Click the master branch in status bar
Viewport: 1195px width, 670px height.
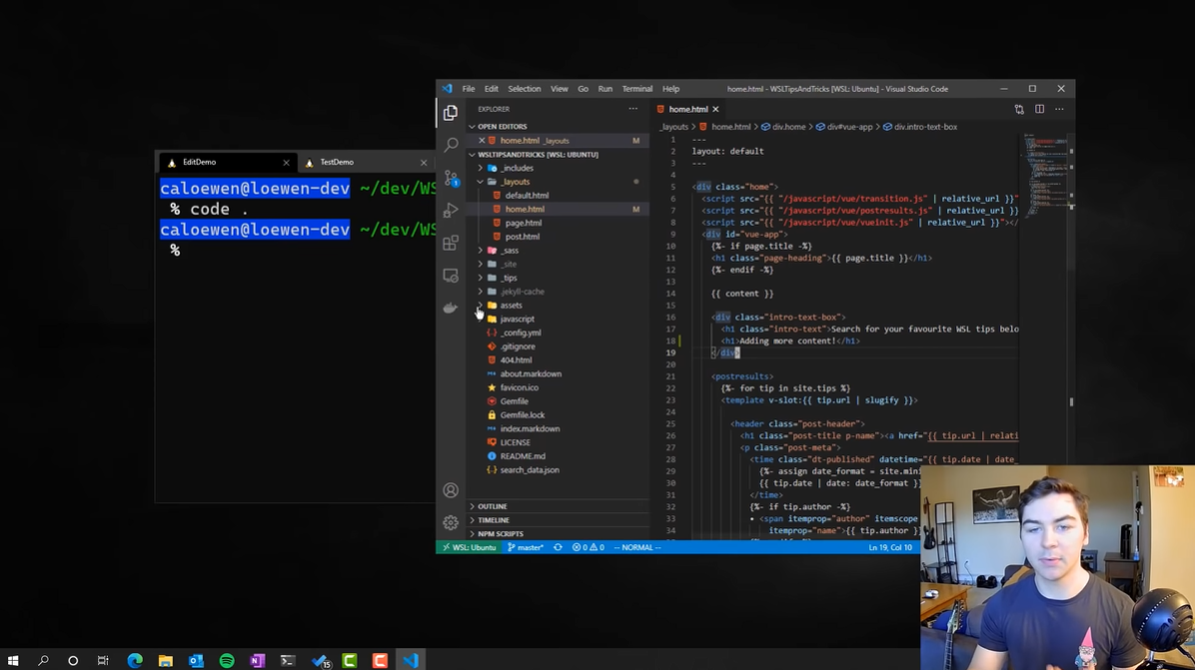click(526, 547)
